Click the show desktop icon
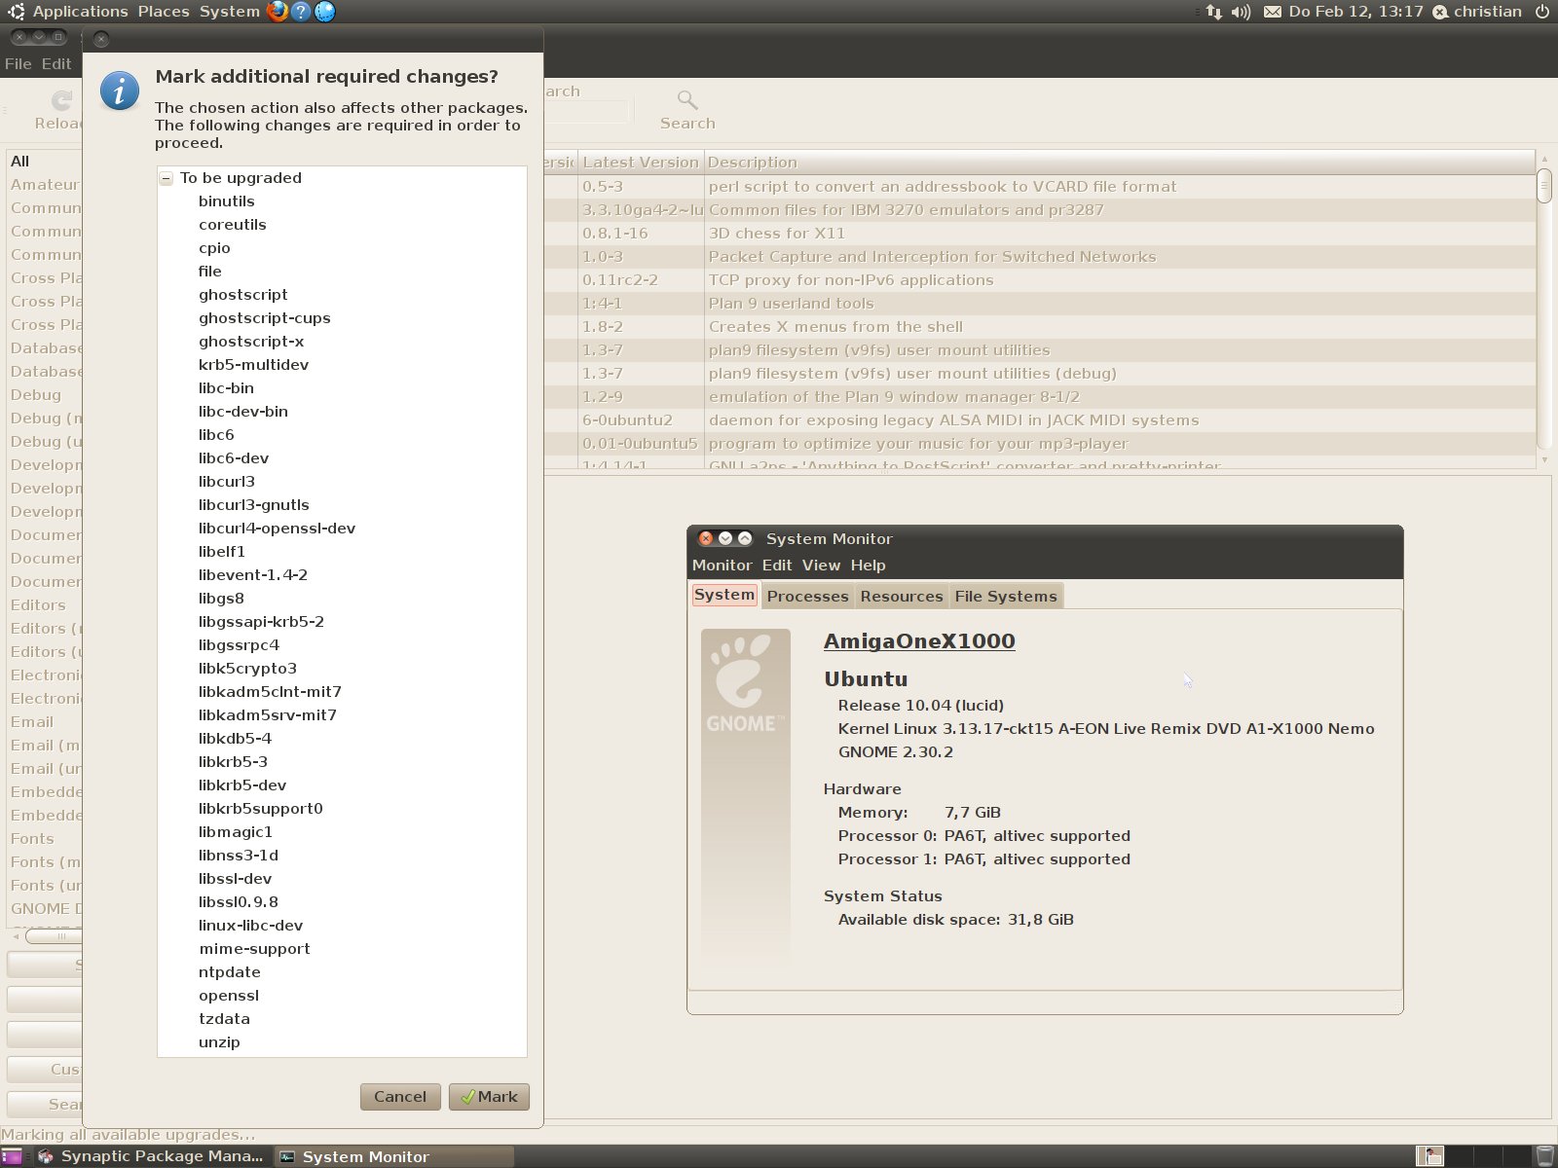Image resolution: width=1558 pixels, height=1168 pixels. [x=11, y=1156]
